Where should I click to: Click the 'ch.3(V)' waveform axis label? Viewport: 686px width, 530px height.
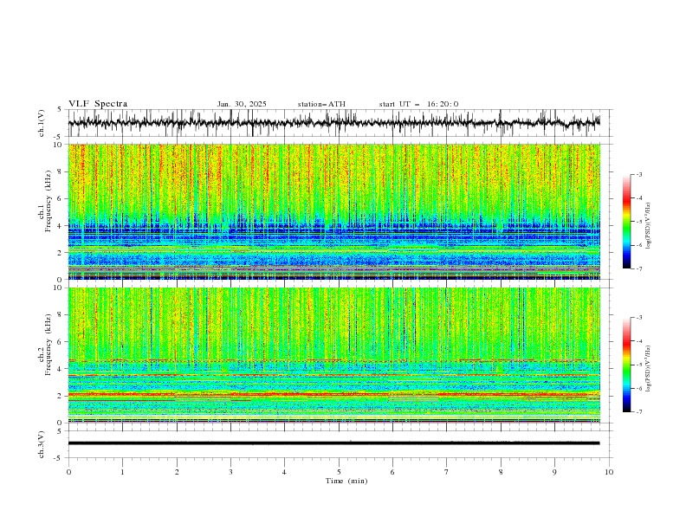pos(42,444)
